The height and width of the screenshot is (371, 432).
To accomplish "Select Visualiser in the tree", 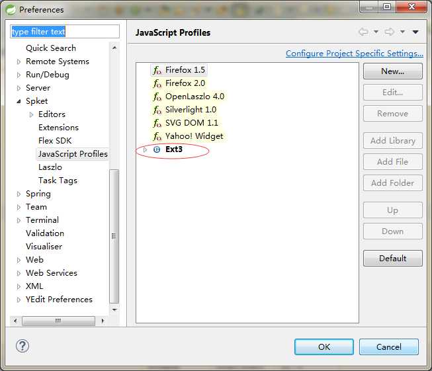I will [44, 247].
